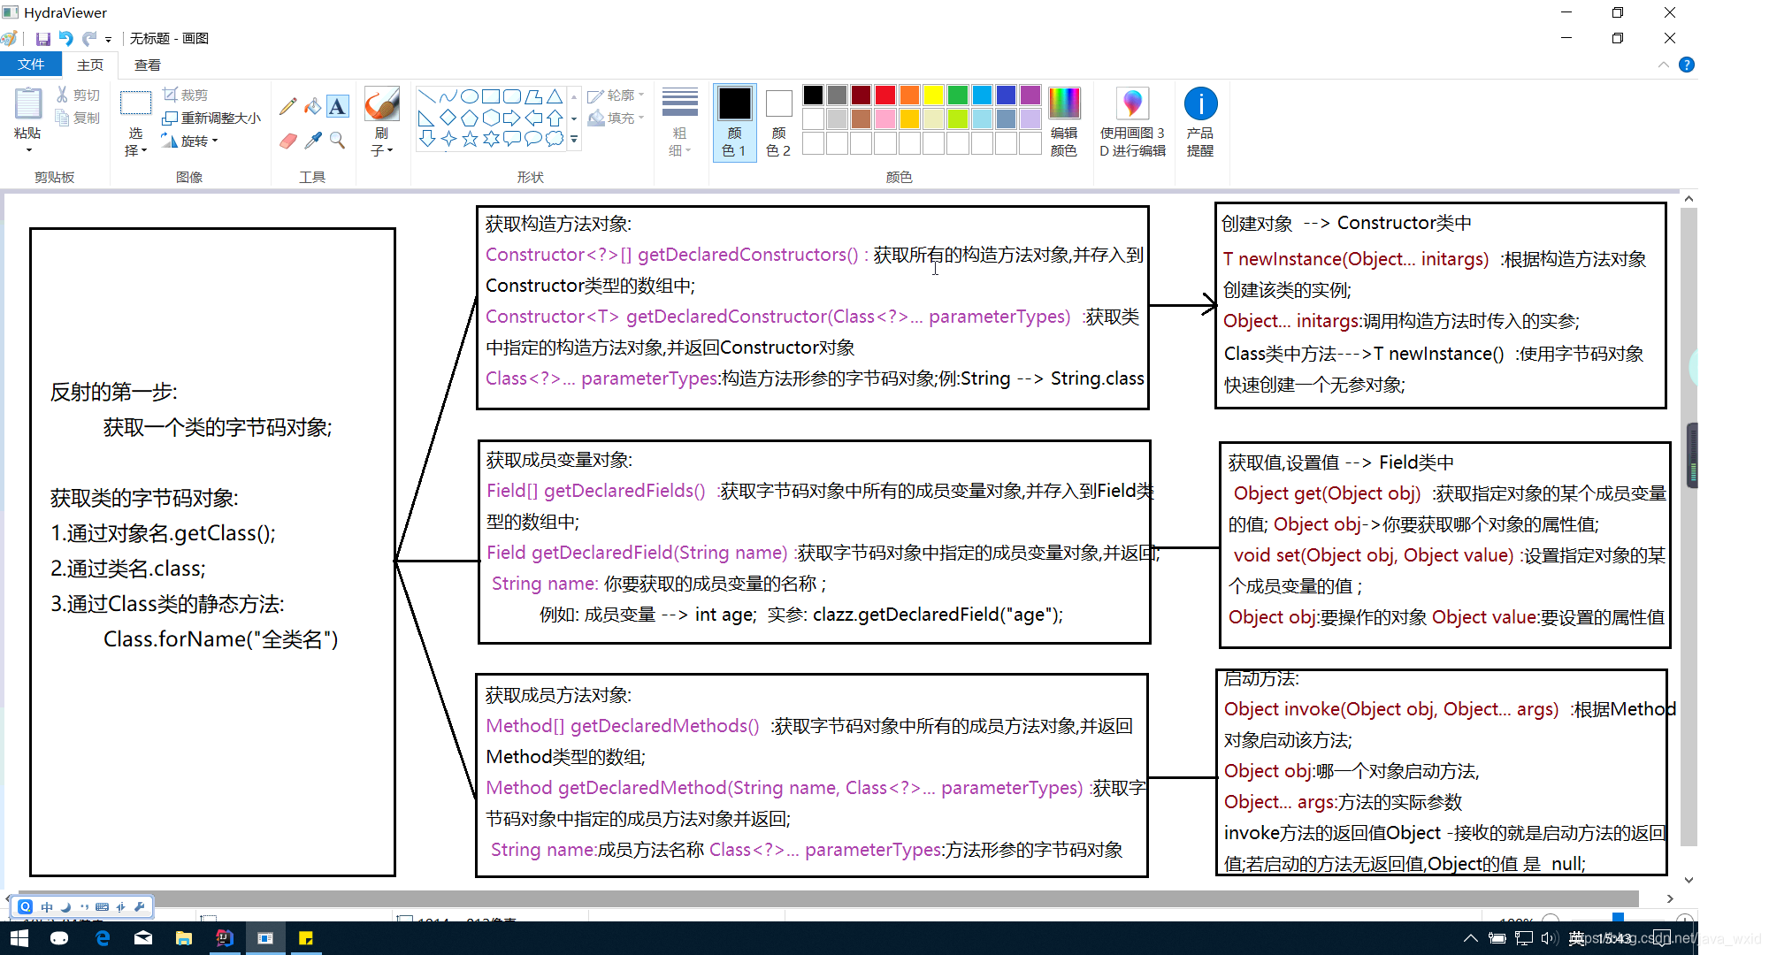
Task: Switch to the 查看 view tab
Action: point(147,65)
